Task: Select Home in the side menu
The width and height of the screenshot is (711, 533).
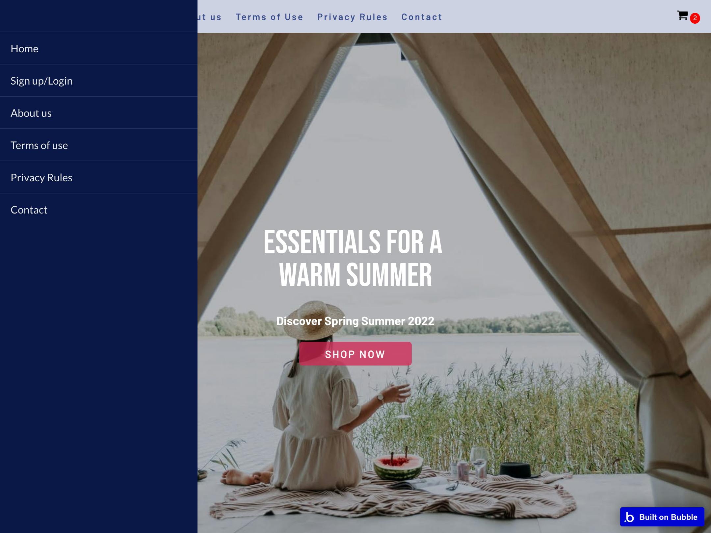Action: point(99,48)
